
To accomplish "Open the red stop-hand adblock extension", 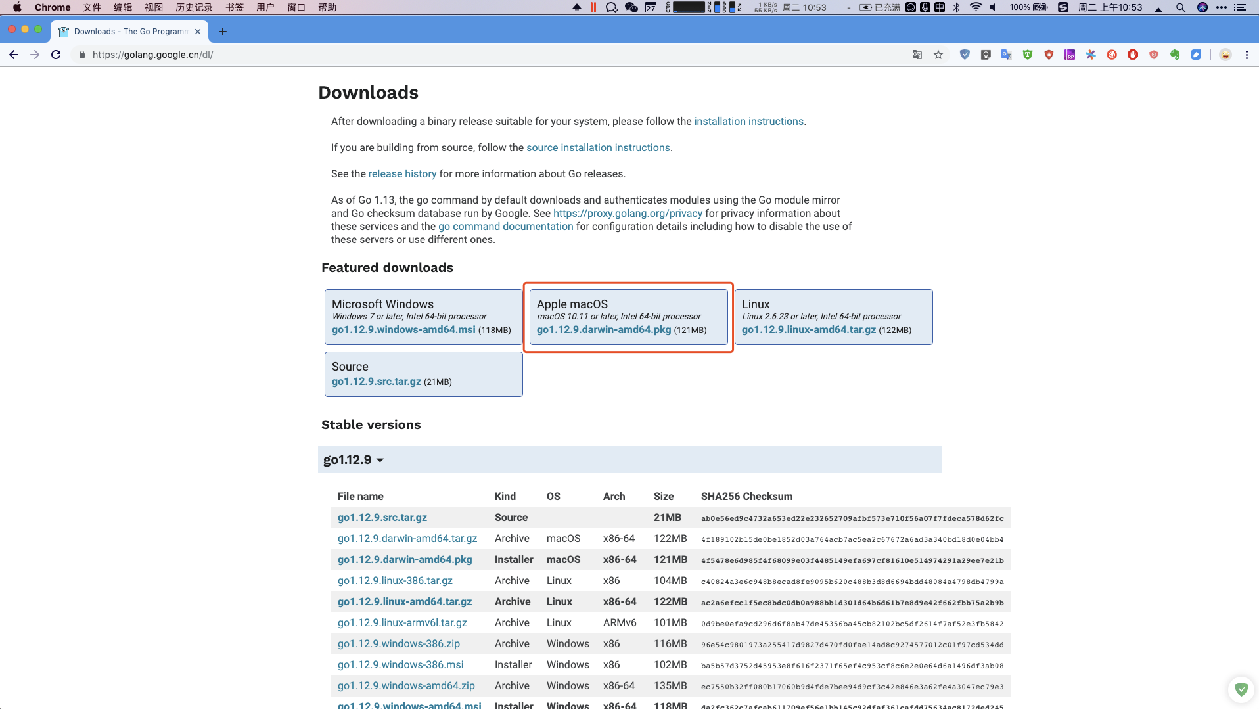I will tap(1133, 55).
